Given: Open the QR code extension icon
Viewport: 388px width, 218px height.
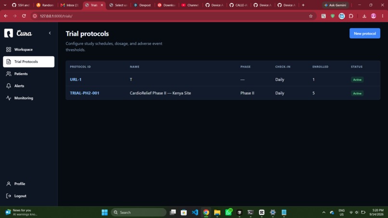Looking at the screenshot, I should (323, 16).
